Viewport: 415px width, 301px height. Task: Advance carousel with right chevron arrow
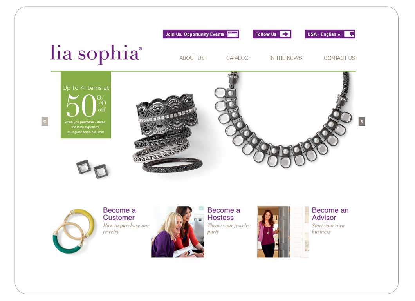pyautogui.click(x=362, y=121)
